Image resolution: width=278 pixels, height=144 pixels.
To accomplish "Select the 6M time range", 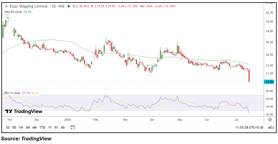I will (35, 127).
